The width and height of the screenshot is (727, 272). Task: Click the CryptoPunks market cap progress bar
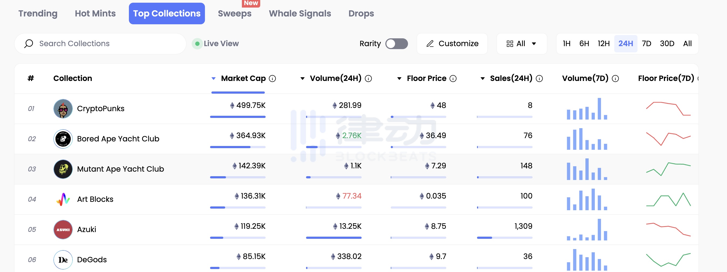pos(238,117)
